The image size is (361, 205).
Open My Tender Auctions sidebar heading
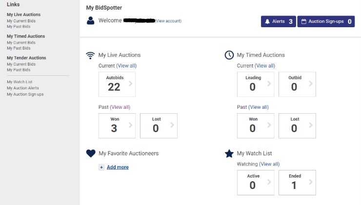(26, 58)
